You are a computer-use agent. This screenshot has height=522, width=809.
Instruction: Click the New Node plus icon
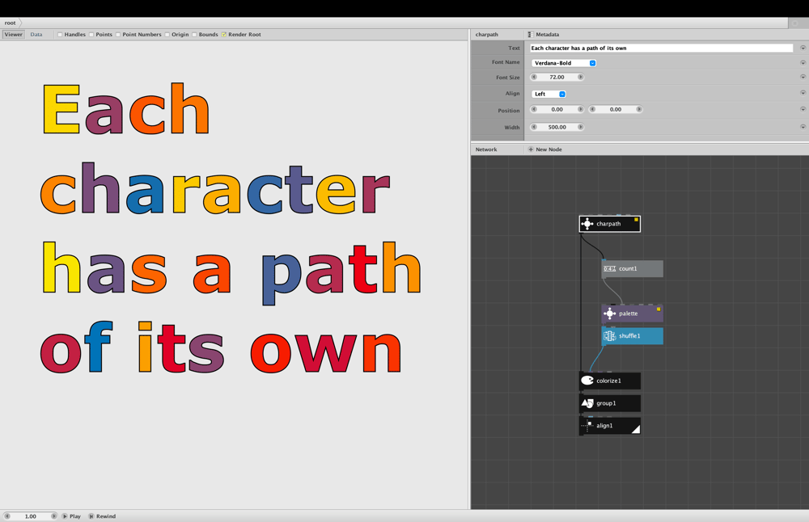531,149
